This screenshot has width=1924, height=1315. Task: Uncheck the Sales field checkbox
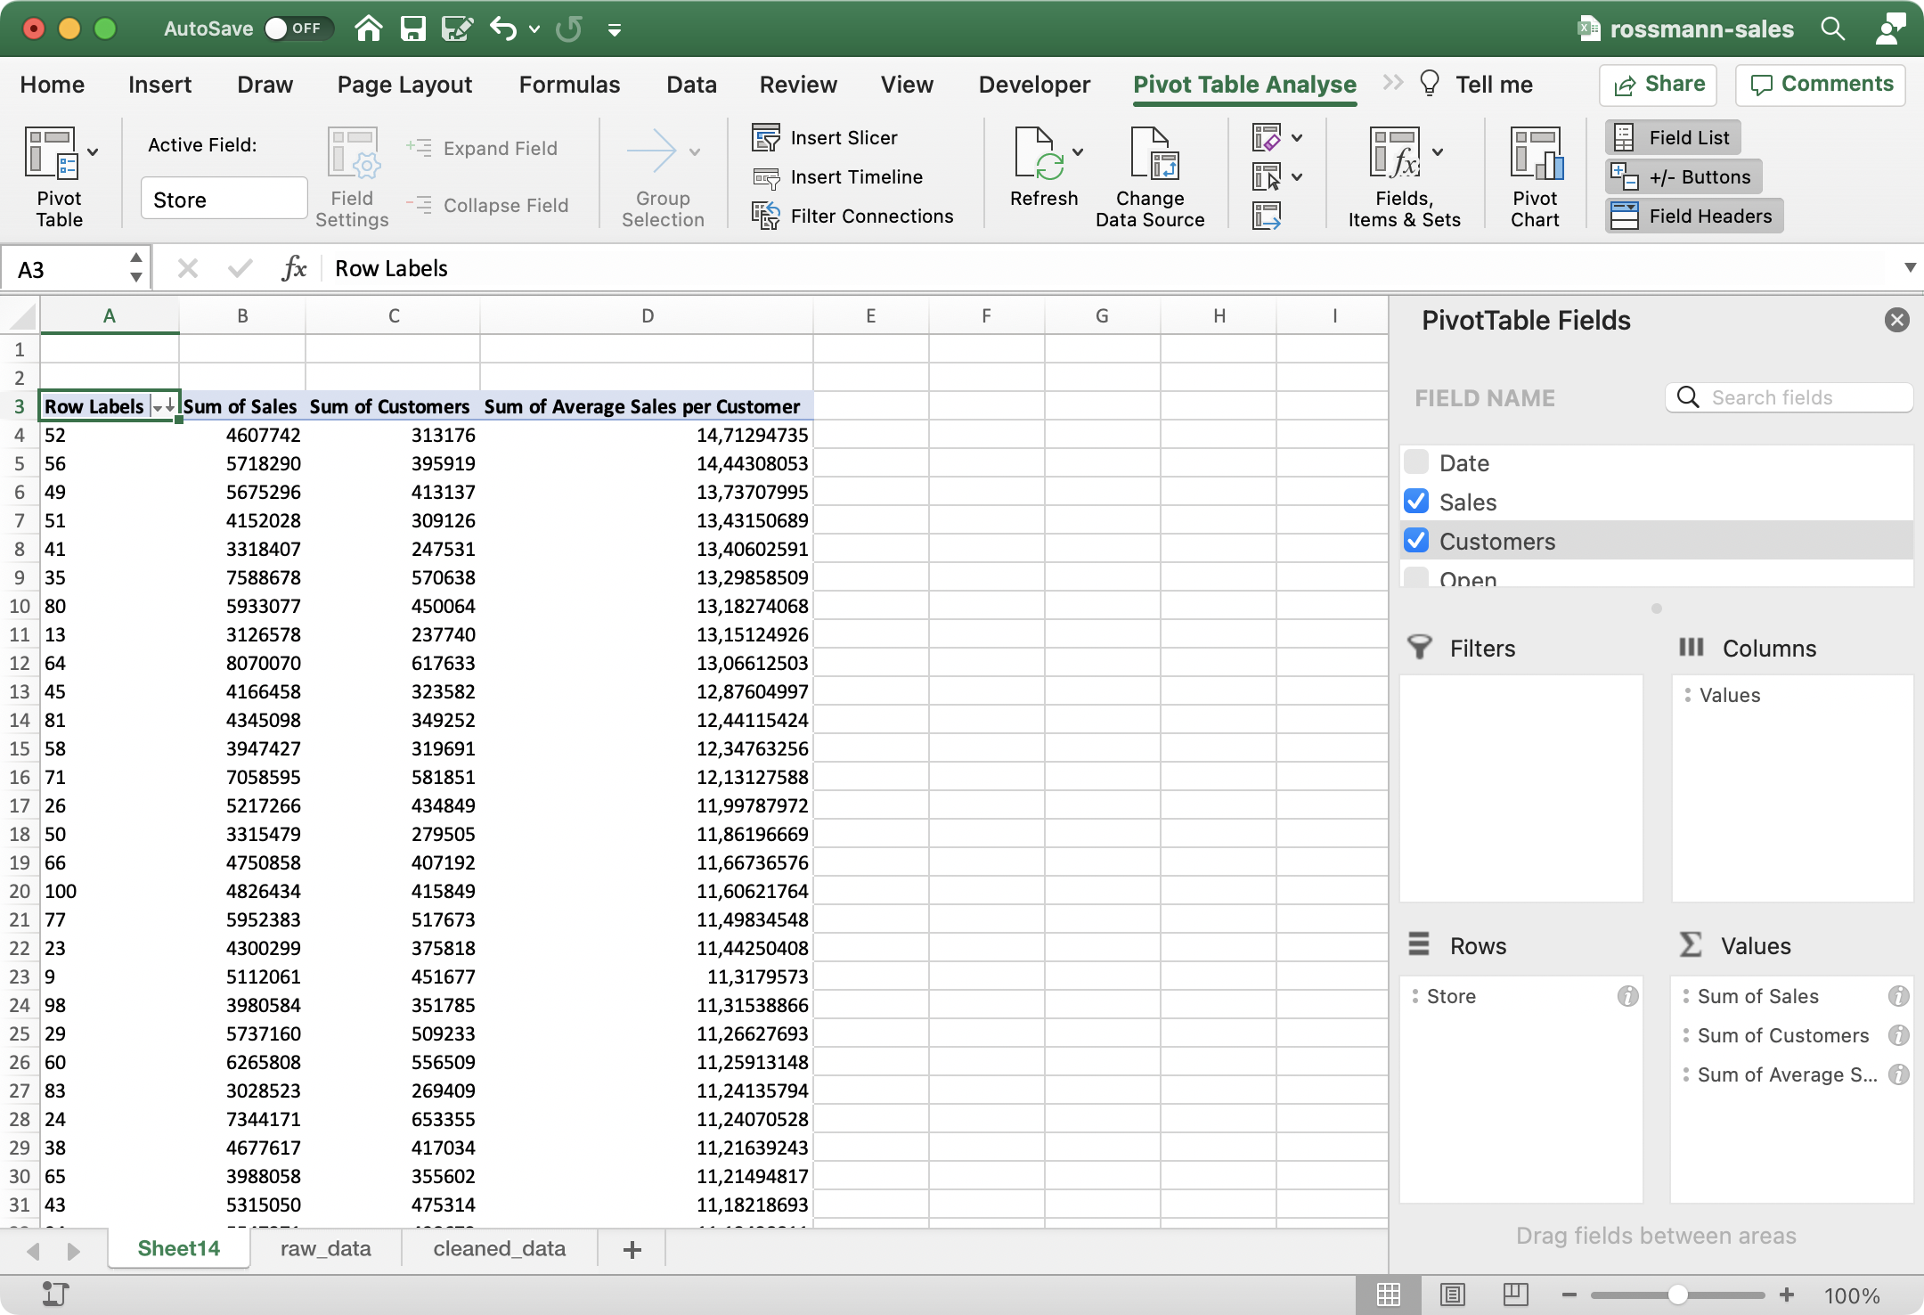[1416, 502]
